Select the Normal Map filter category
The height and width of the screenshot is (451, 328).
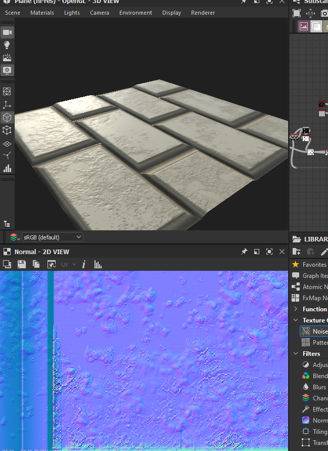pos(314,421)
